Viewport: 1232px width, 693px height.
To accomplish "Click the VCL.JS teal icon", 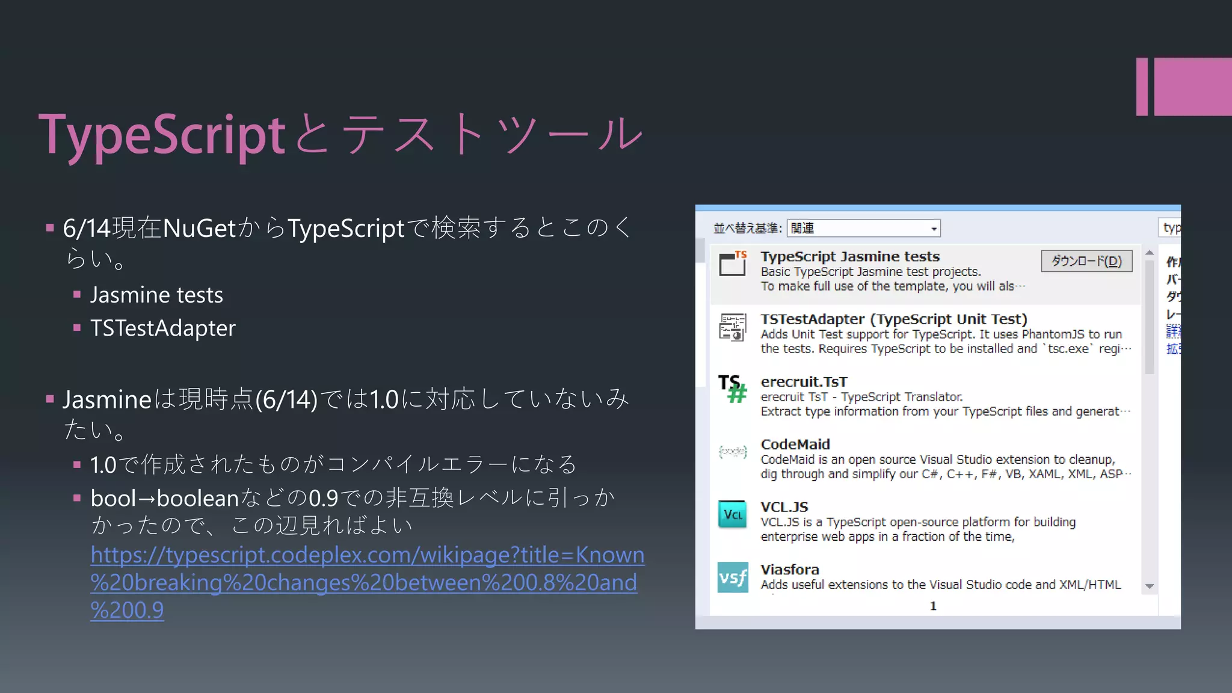I will [733, 514].
